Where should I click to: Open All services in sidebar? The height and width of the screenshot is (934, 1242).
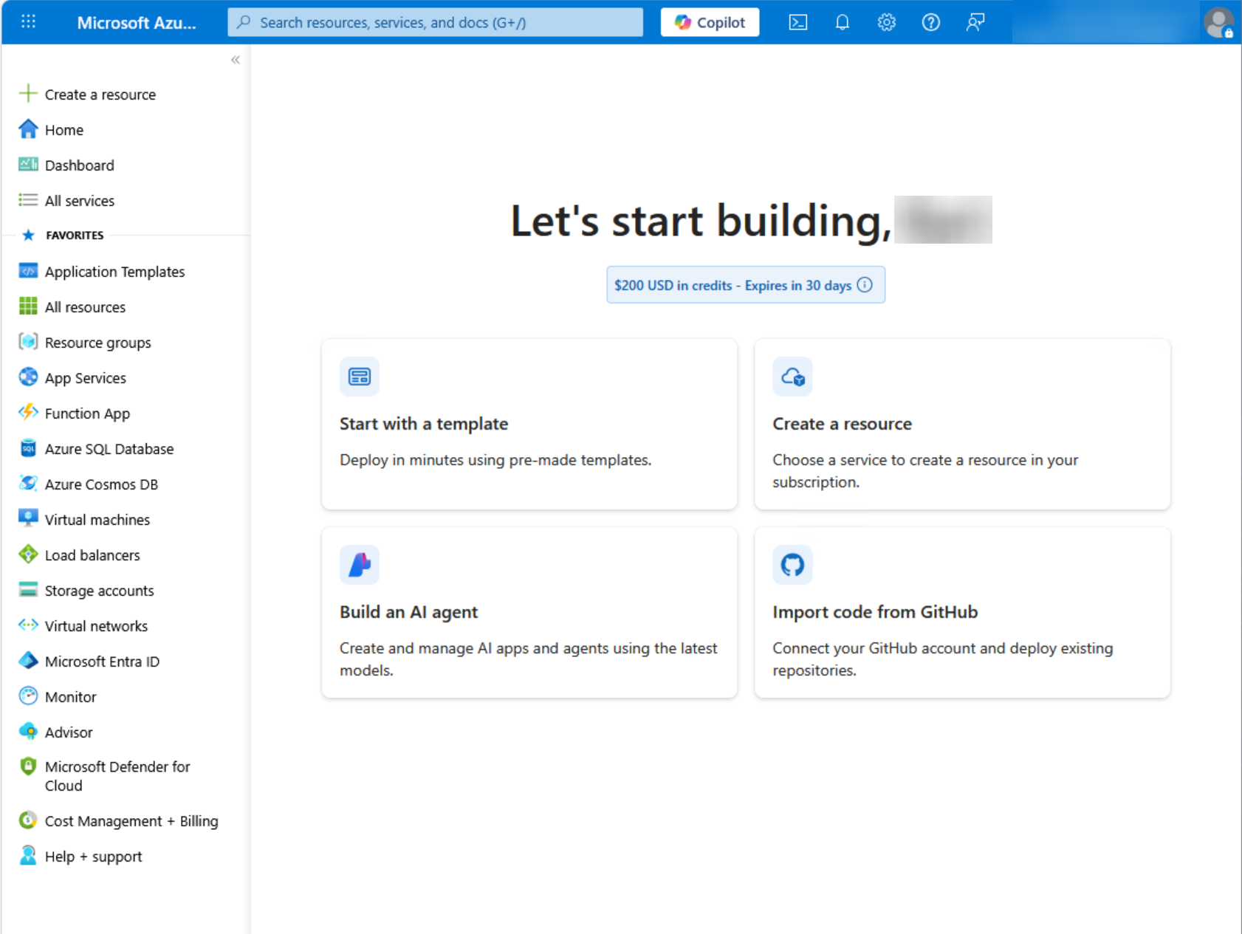(x=80, y=201)
